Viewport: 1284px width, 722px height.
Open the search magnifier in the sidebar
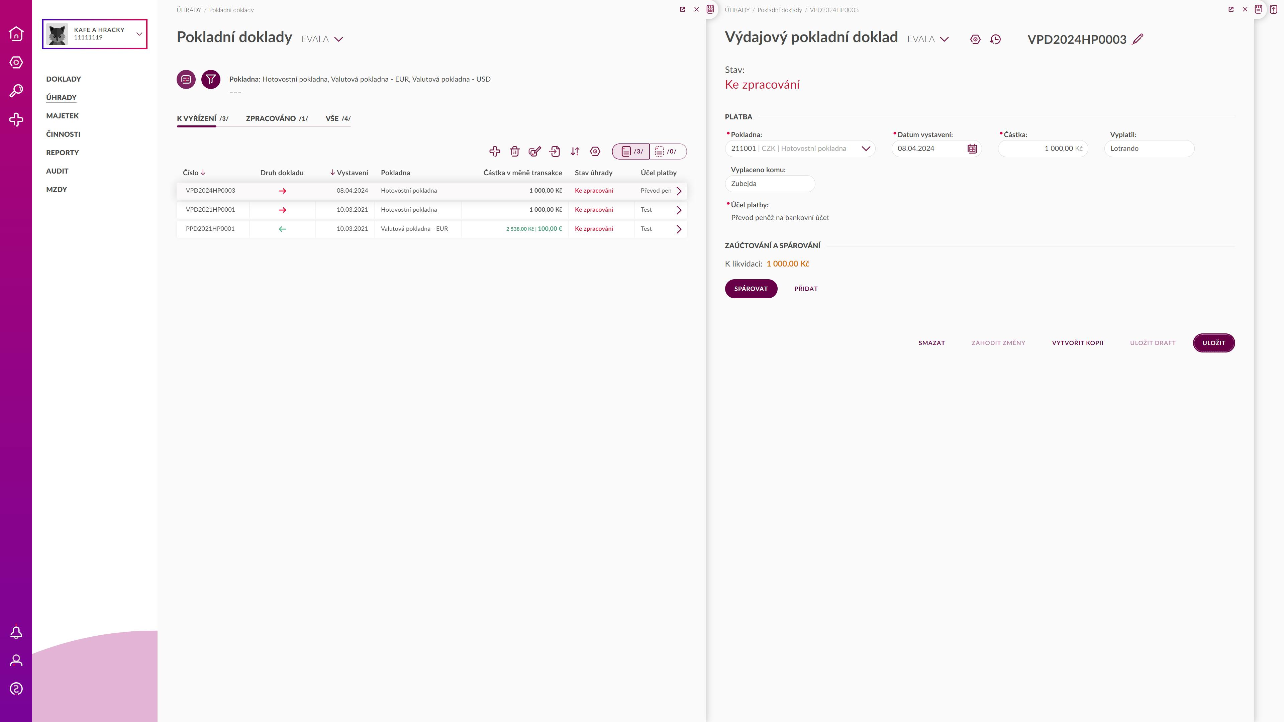pos(16,91)
